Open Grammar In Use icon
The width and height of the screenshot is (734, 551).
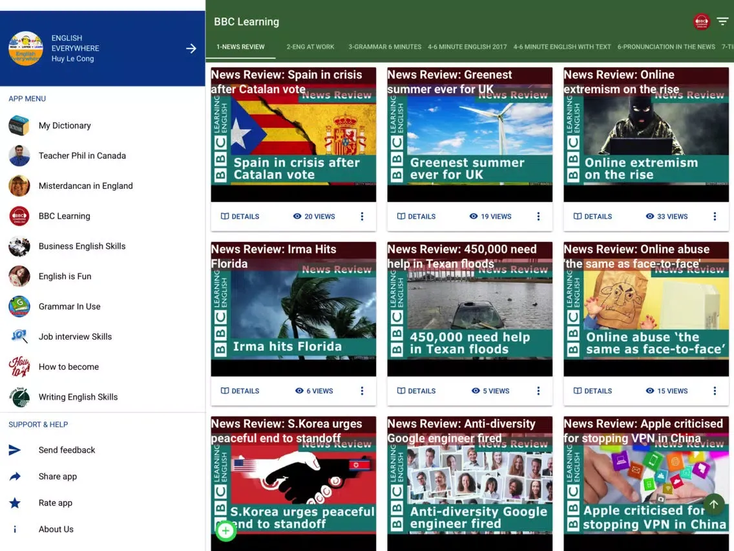click(19, 307)
